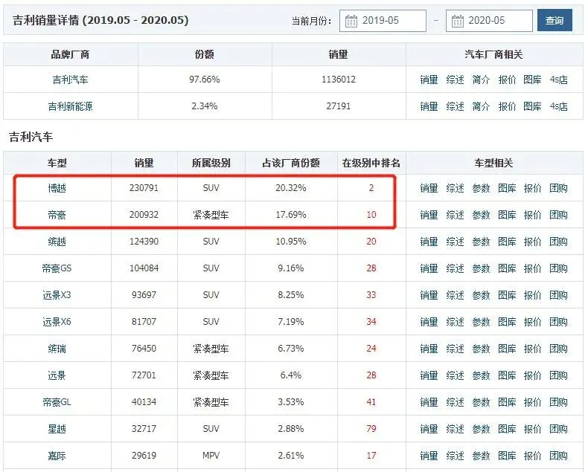Open 报价 link in 星越 row
Screen dimensions: 588x472
[532, 429]
